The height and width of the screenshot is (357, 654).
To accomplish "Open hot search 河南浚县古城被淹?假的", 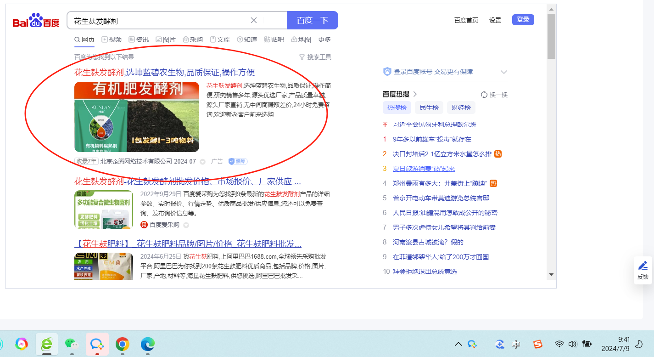I will 428,242.
